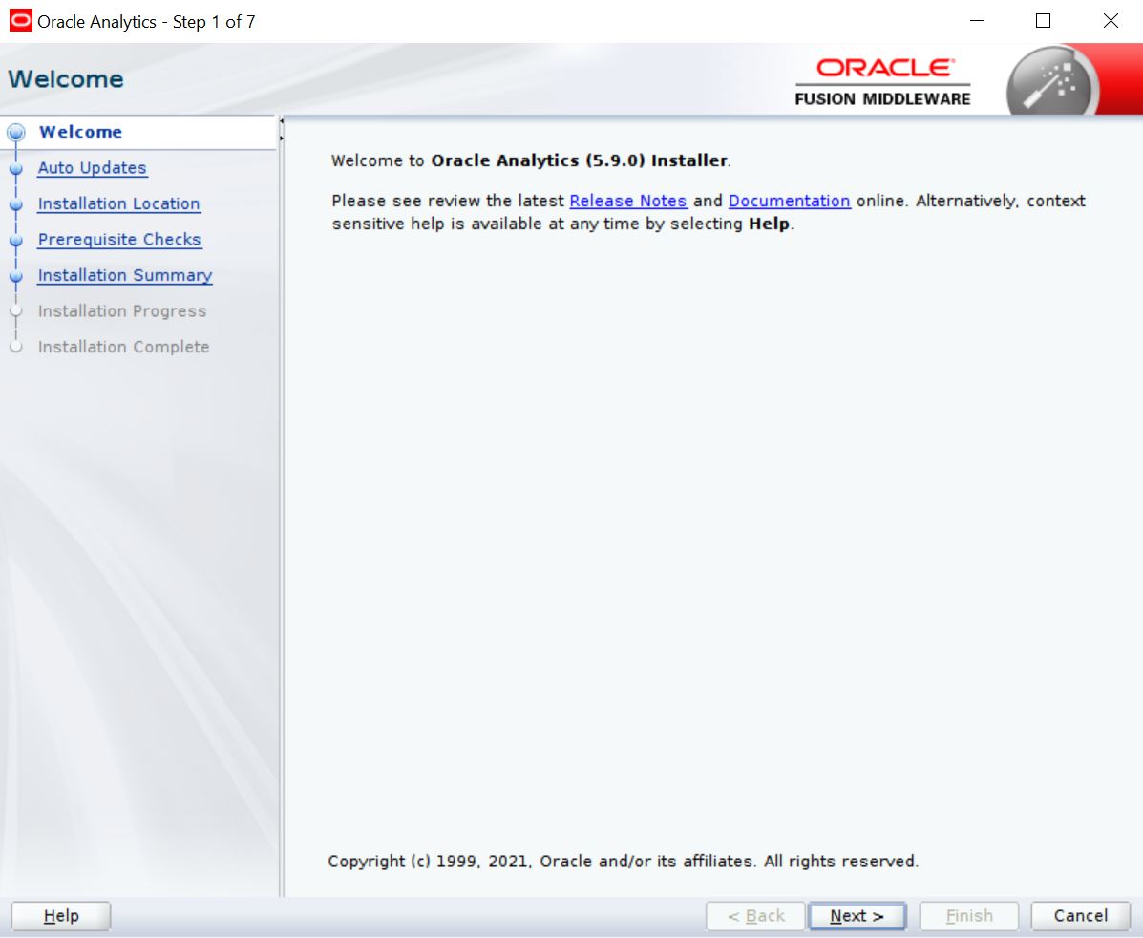Screen dimensions: 1143x938
Task: Click the Oracle Fusion Middleware logo
Action: click(882, 82)
